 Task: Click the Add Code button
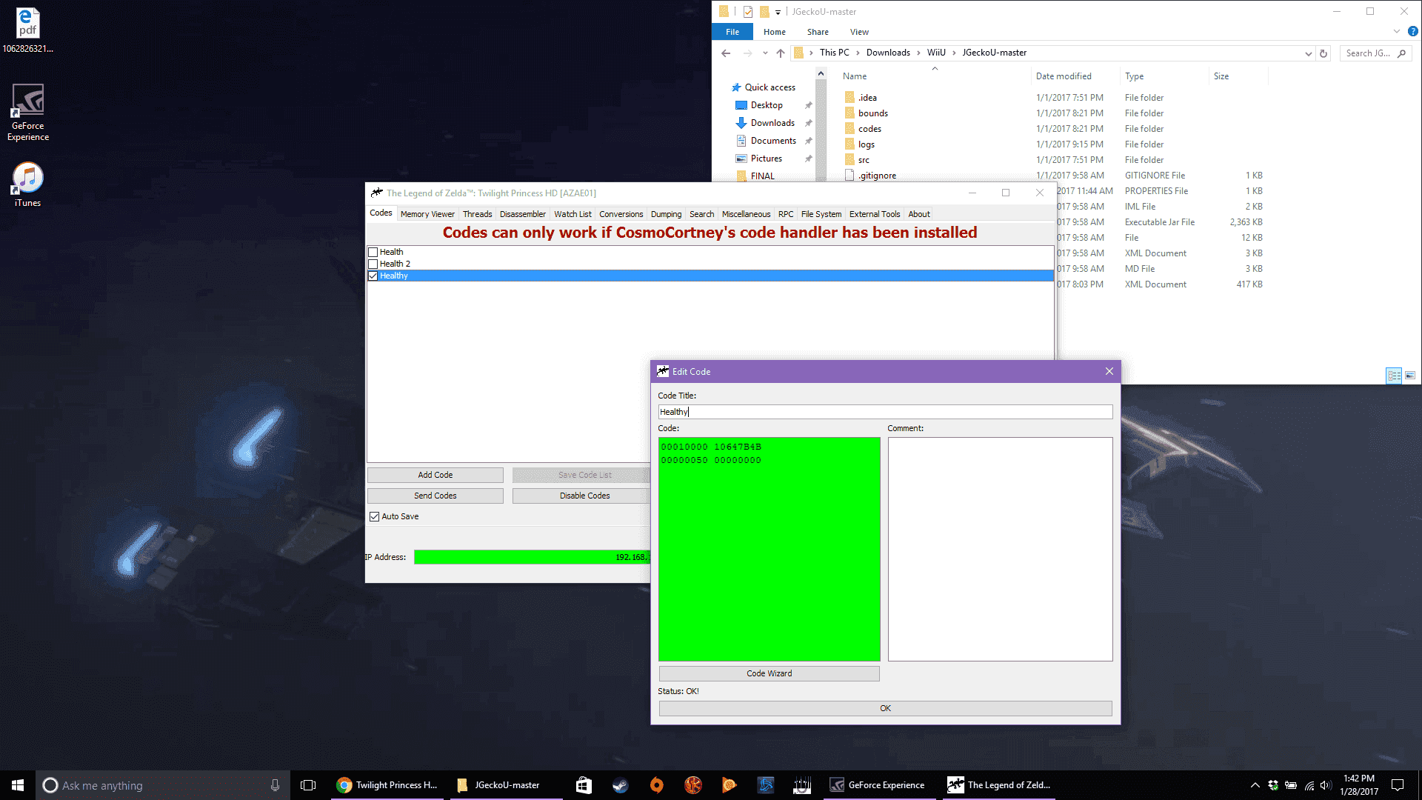pyautogui.click(x=435, y=475)
